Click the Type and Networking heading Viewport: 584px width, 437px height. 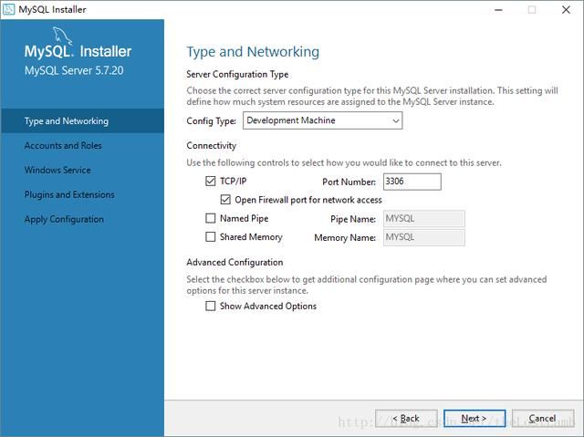coord(253,52)
